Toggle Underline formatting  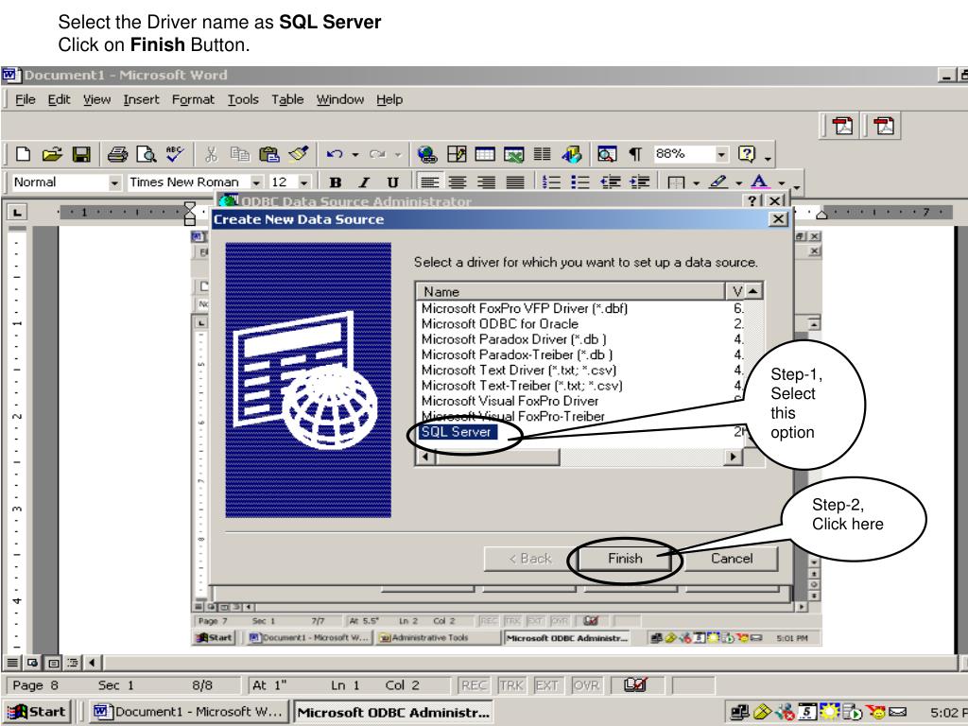(x=392, y=182)
